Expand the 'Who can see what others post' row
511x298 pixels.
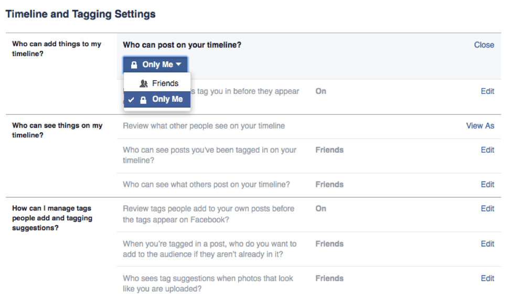206,185
